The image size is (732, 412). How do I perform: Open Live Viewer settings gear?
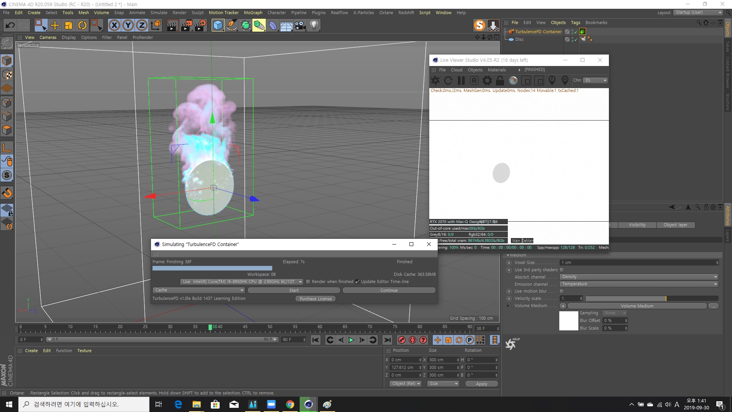(487, 80)
